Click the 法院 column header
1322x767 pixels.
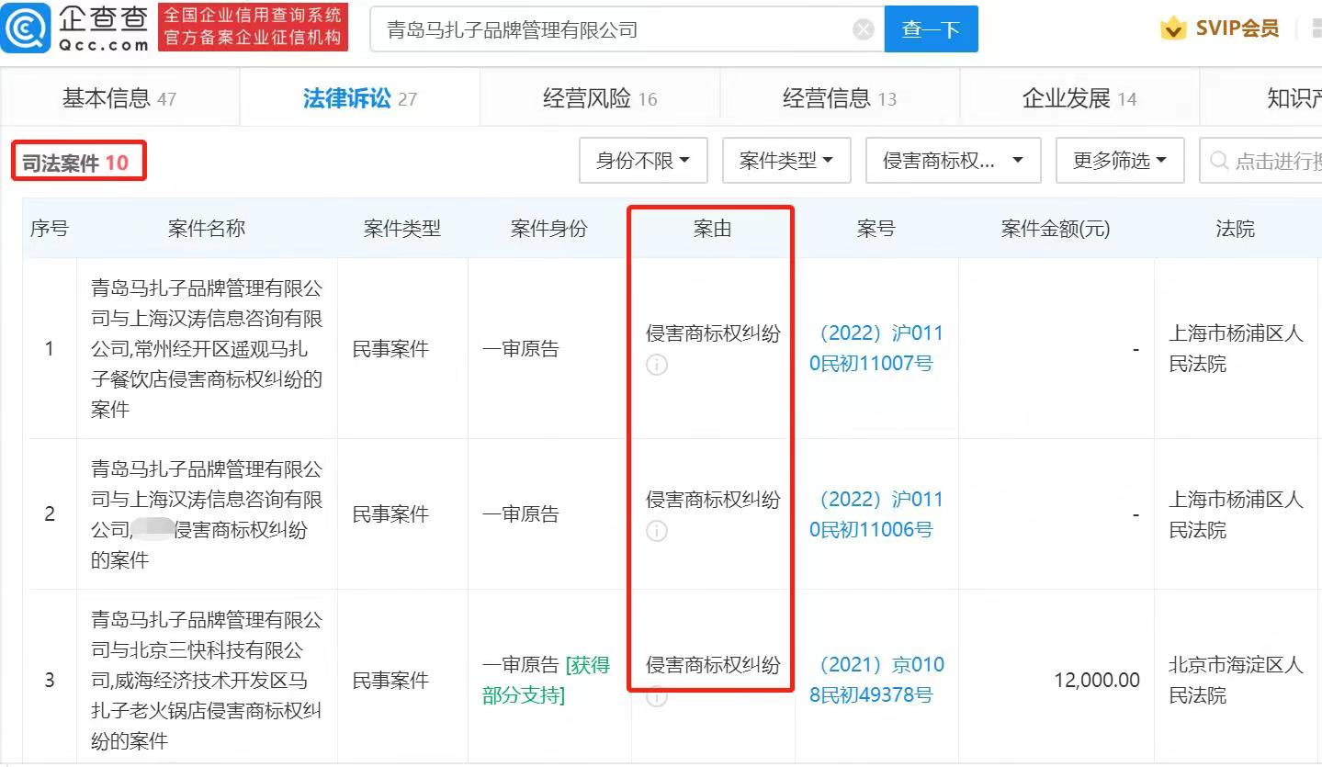click(1235, 229)
